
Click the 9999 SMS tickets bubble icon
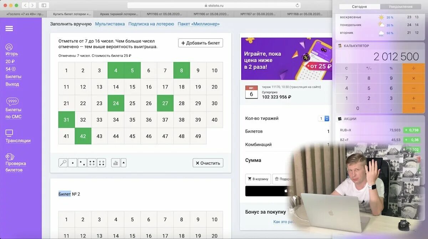click(x=12, y=102)
